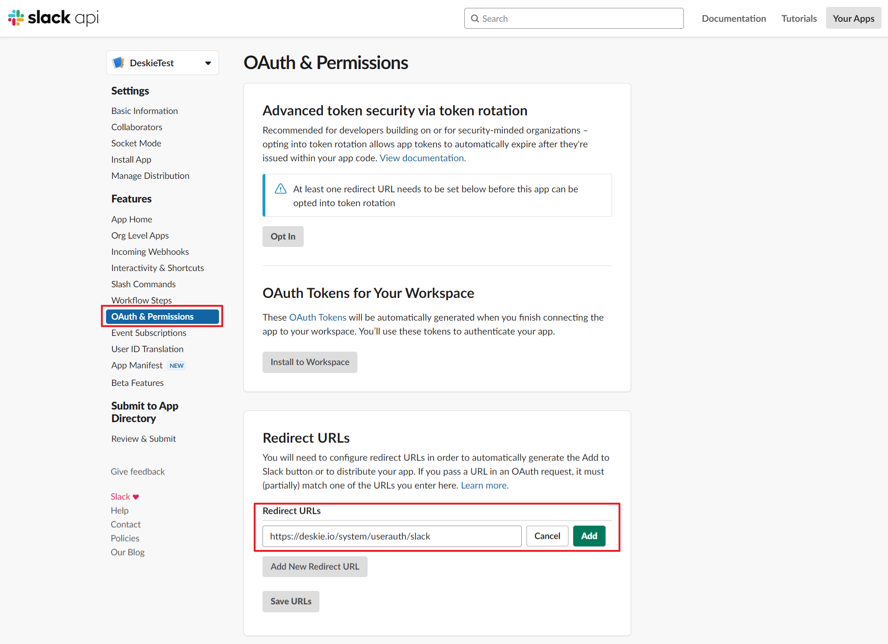The height and width of the screenshot is (644, 888).
Task: Click the Learn more link
Action: click(x=485, y=486)
